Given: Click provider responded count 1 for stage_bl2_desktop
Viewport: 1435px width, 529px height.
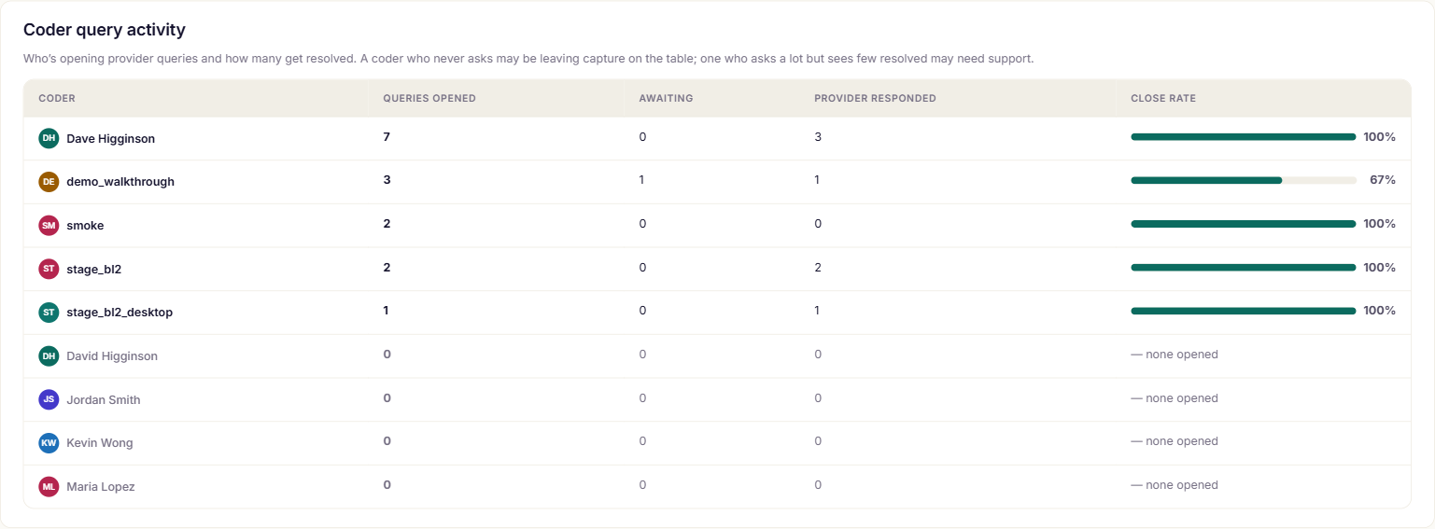Looking at the screenshot, I should (x=817, y=311).
